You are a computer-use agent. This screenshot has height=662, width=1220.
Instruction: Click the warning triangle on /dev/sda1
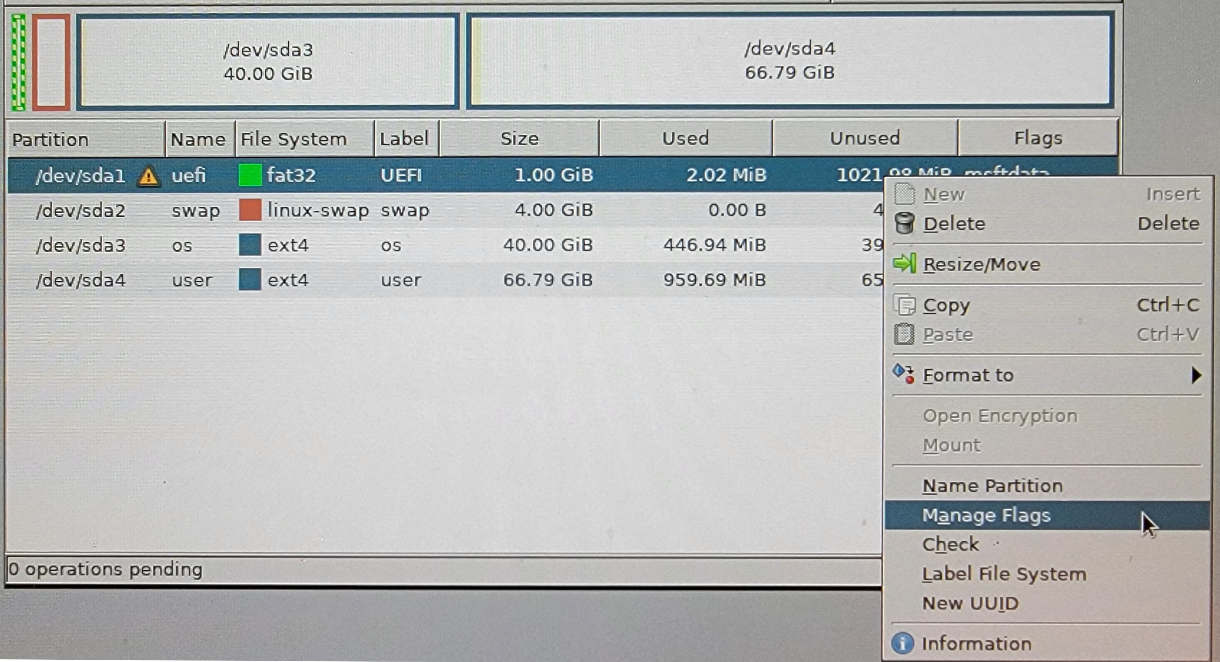point(148,177)
